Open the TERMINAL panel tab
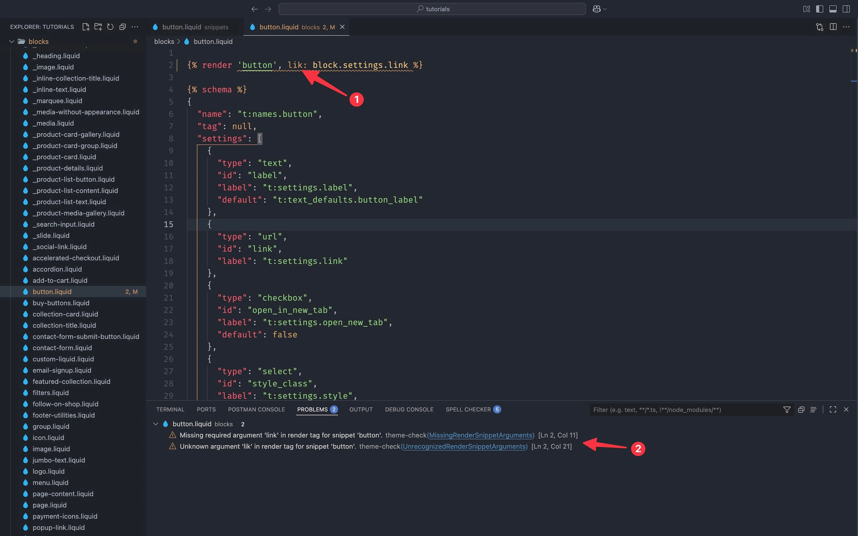 170,409
